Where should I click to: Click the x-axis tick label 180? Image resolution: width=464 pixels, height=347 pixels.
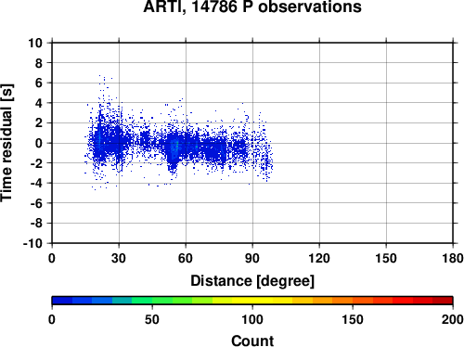453,258
